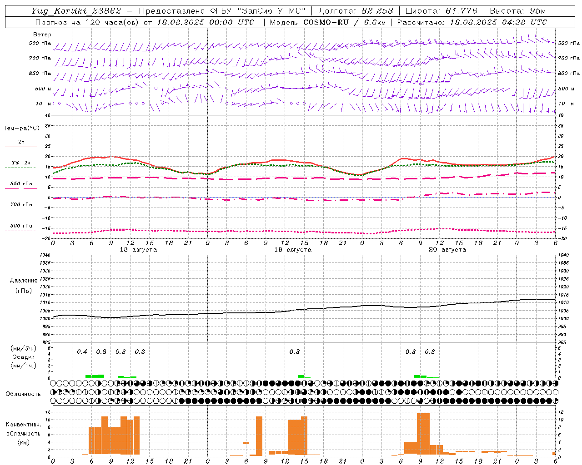
Task: Click the (км) unit of the convective panel
Action: click(23, 442)
